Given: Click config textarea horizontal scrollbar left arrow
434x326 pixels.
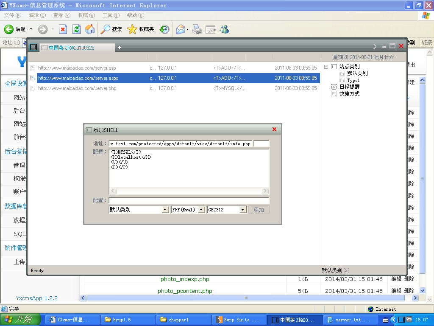Looking at the screenshot, I should [x=113, y=191].
